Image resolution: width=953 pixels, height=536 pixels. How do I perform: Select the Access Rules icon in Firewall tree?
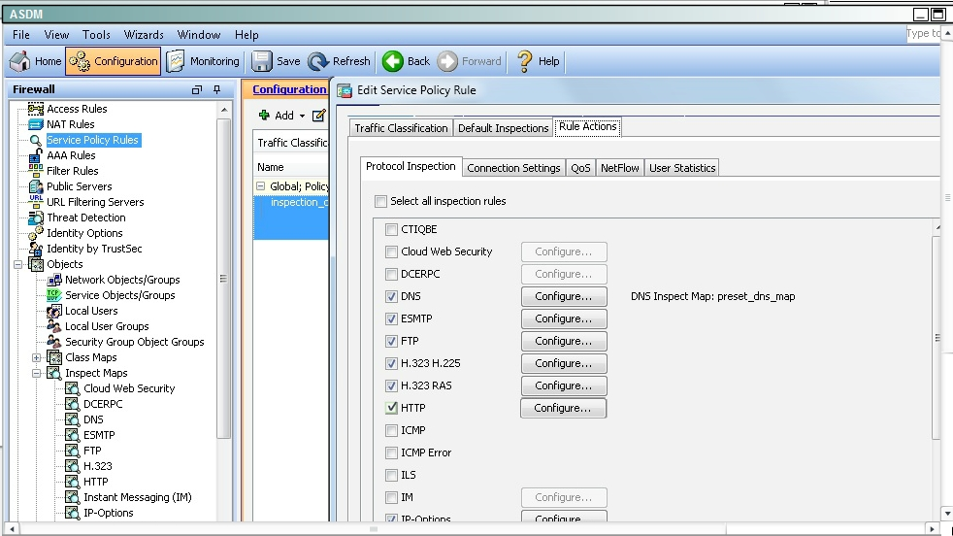(x=36, y=109)
